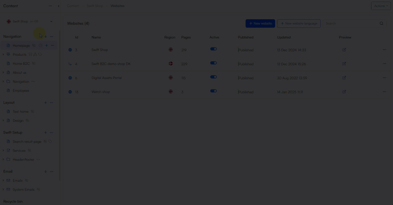Open Homepage row three-dot menu
The height and width of the screenshot is (205, 393).
pyautogui.click(x=53, y=46)
